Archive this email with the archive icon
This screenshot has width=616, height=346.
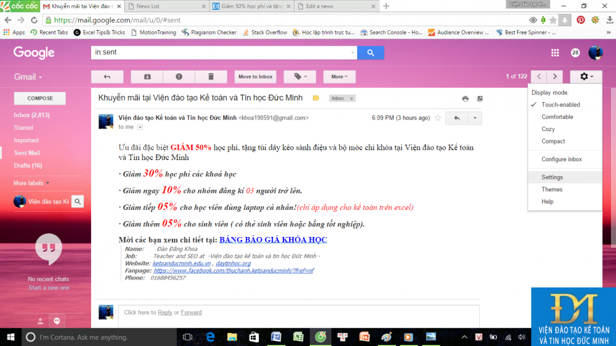[x=147, y=76]
